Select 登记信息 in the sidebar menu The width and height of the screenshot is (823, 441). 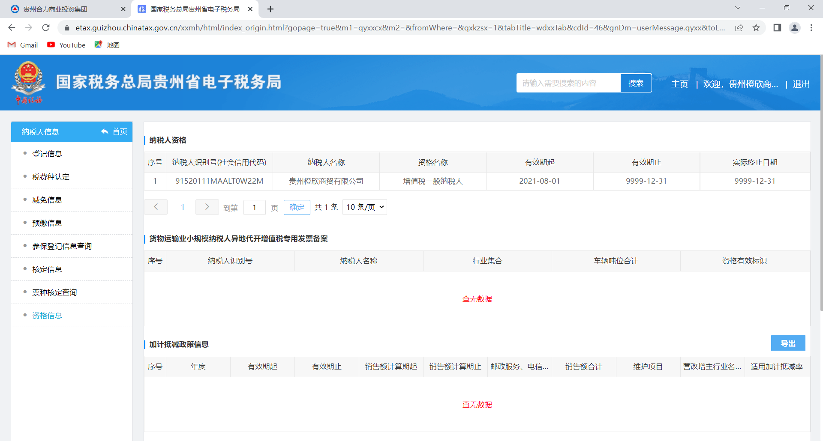coord(47,154)
